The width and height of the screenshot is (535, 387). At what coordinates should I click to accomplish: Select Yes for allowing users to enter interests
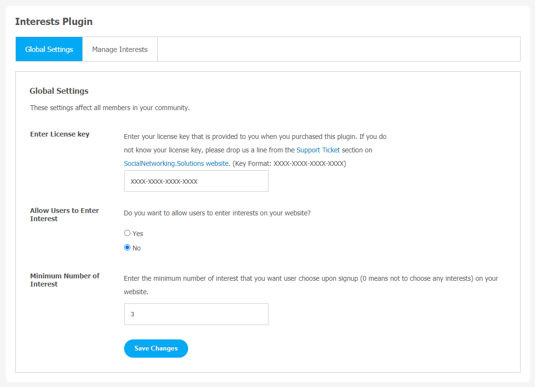(127, 233)
